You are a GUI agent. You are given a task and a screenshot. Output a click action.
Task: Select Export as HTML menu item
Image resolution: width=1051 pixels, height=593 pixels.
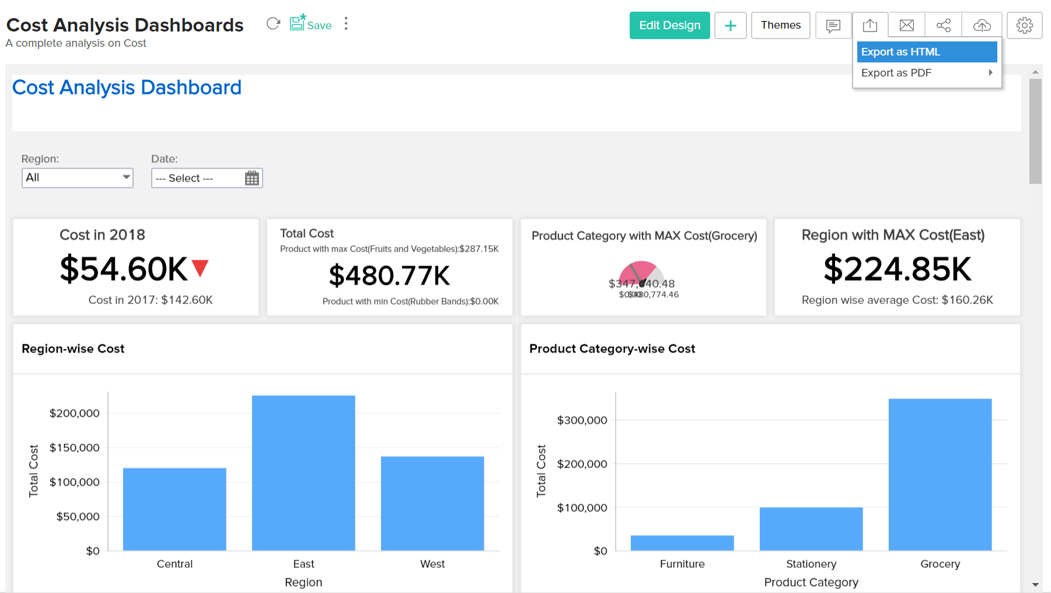click(x=926, y=52)
